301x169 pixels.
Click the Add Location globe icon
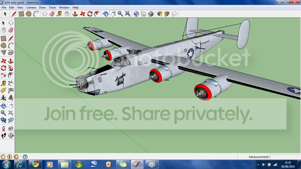[136, 14]
